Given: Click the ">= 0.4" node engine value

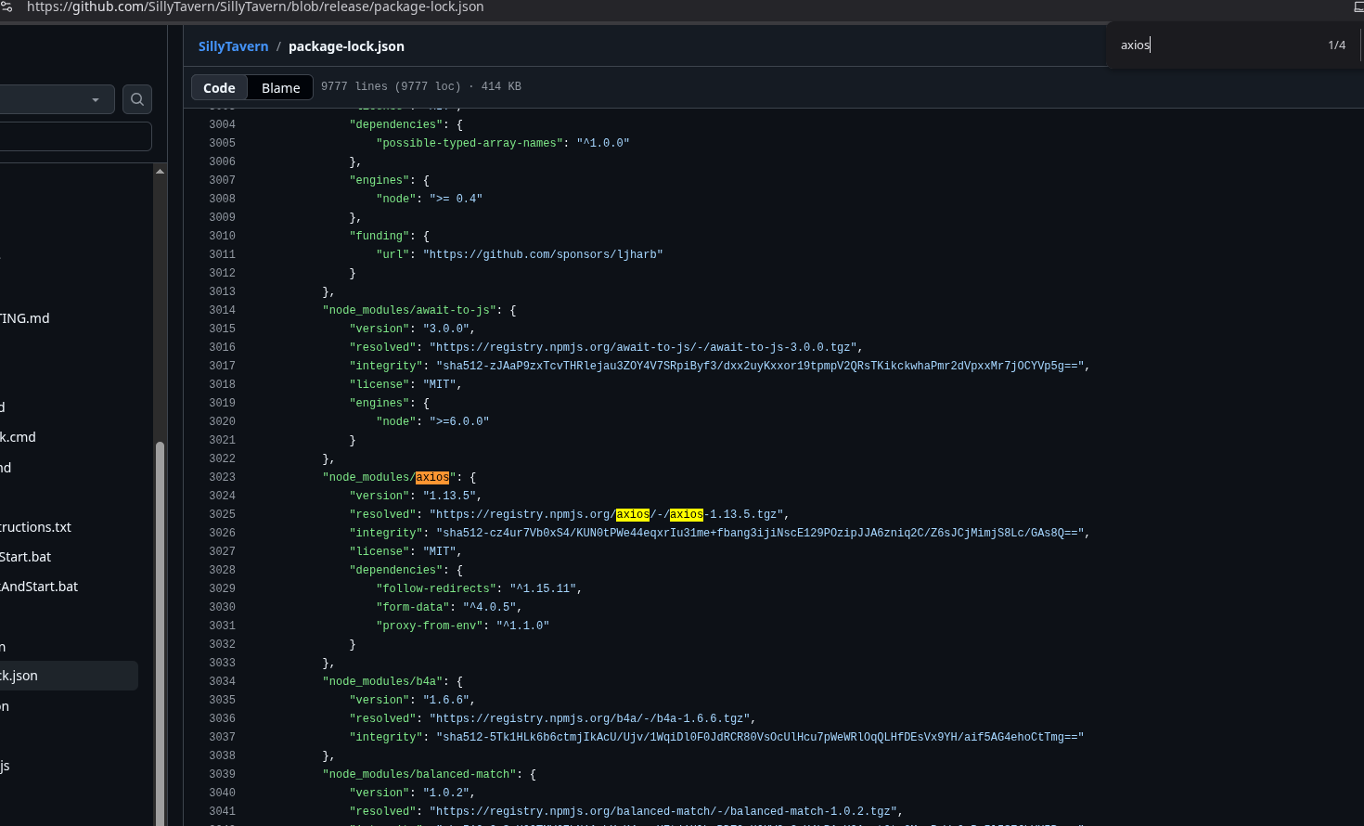Looking at the screenshot, I should [x=456, y=199].
